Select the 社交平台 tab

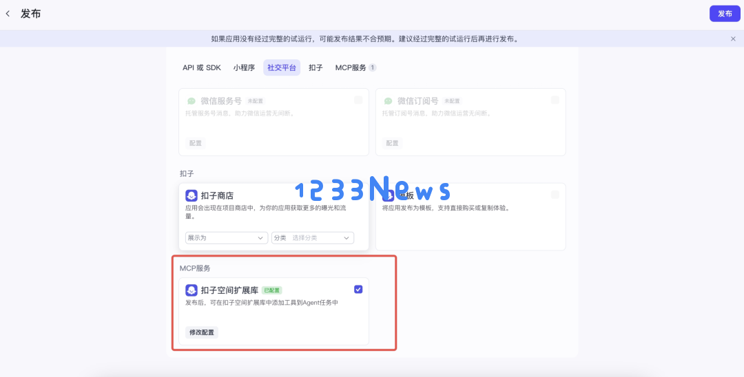click(282, 67)
